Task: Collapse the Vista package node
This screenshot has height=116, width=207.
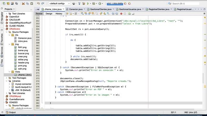Action: click(x=9, y=72)
